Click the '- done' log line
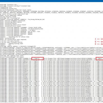The image size is (103, 103). pyautogui.click(x=5, y=45)
